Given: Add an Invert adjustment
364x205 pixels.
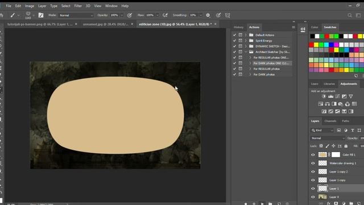Looking at the screenshot, I should pyautogui.click(x=324, y=112).
